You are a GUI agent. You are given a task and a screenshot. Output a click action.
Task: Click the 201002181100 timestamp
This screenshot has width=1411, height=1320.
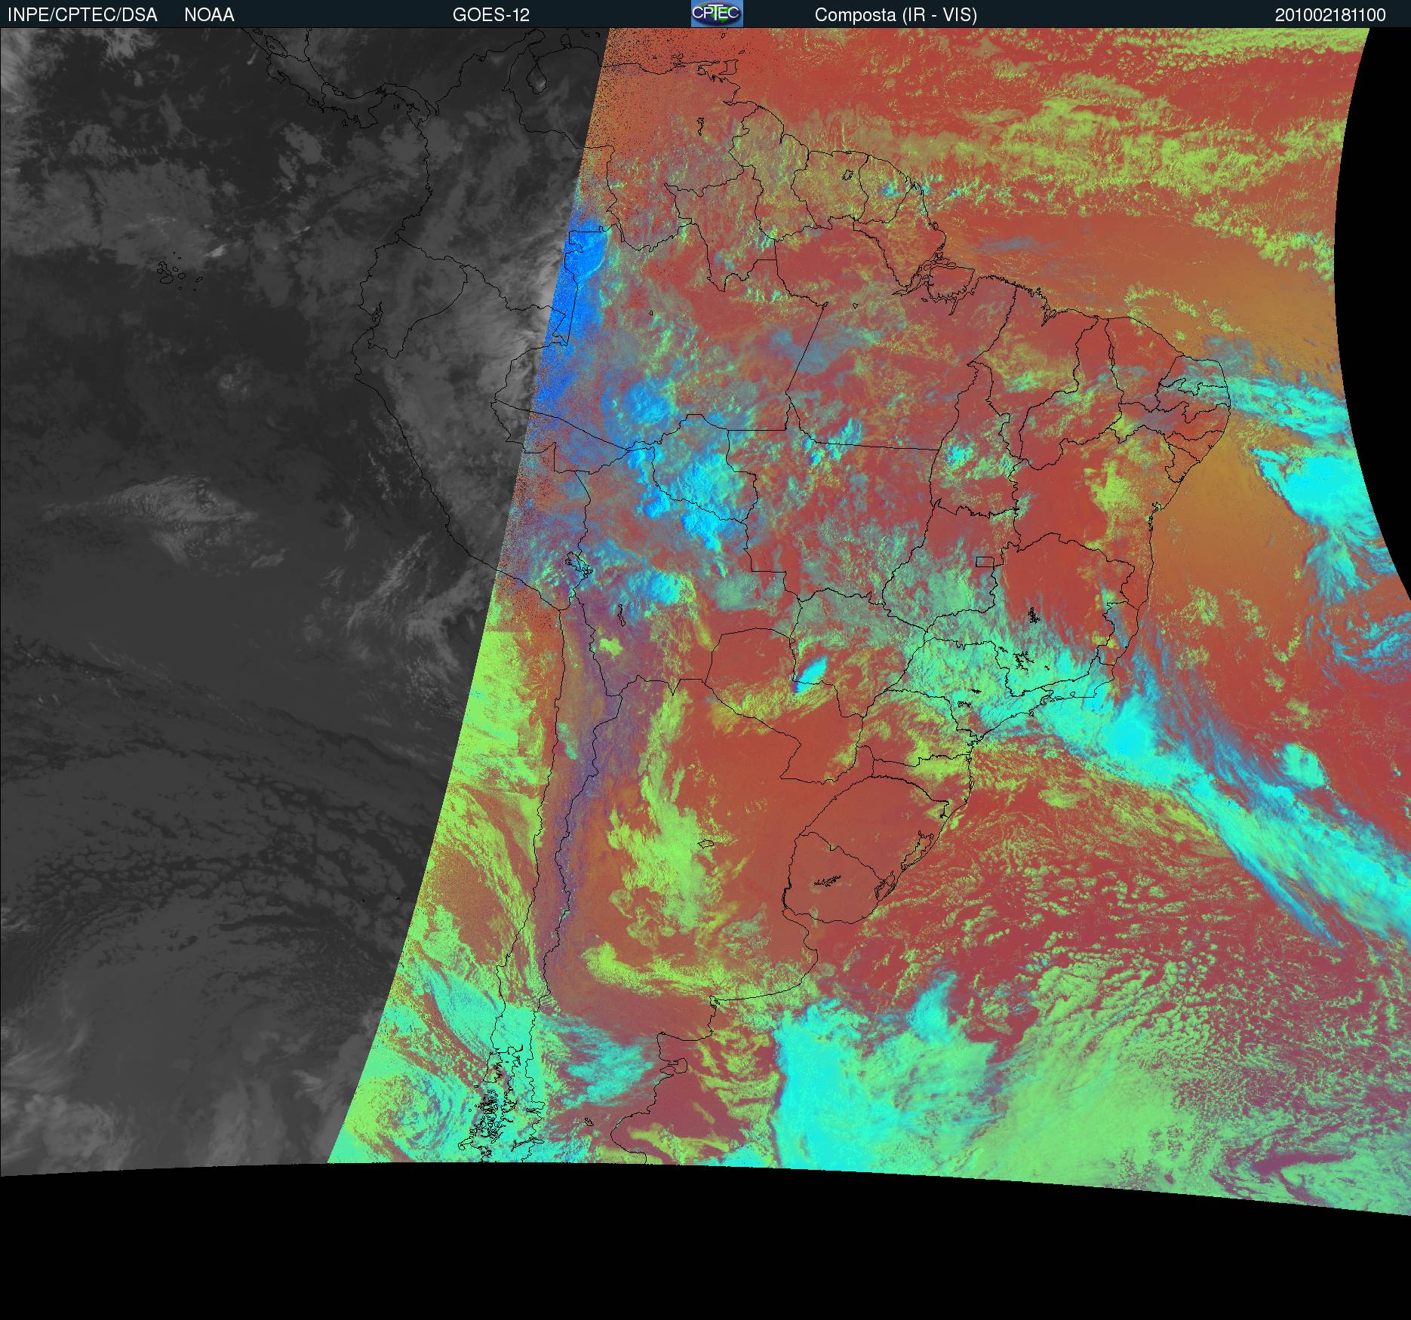1330,15
